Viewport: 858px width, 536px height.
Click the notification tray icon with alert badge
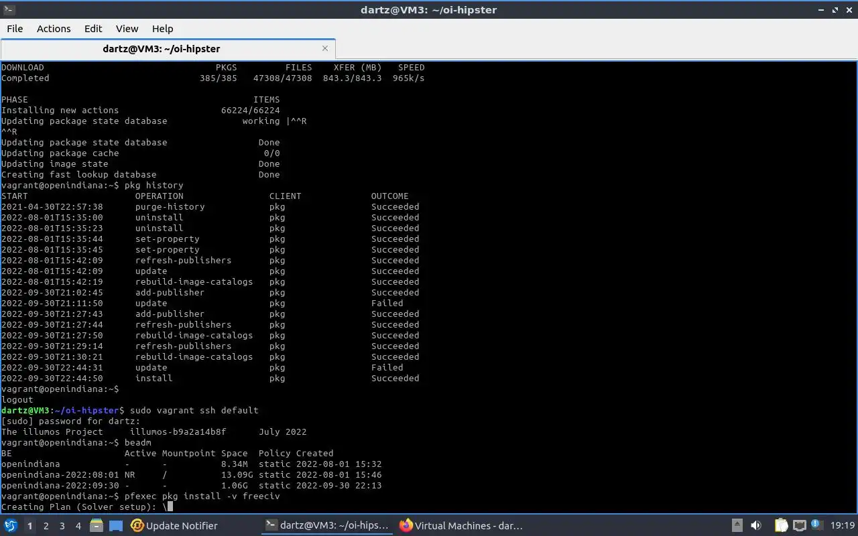(816, 525)
